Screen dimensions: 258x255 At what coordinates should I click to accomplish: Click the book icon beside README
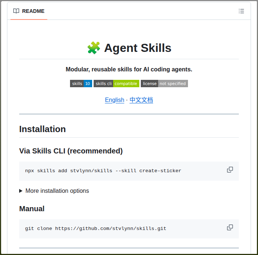tap(16, 11)
